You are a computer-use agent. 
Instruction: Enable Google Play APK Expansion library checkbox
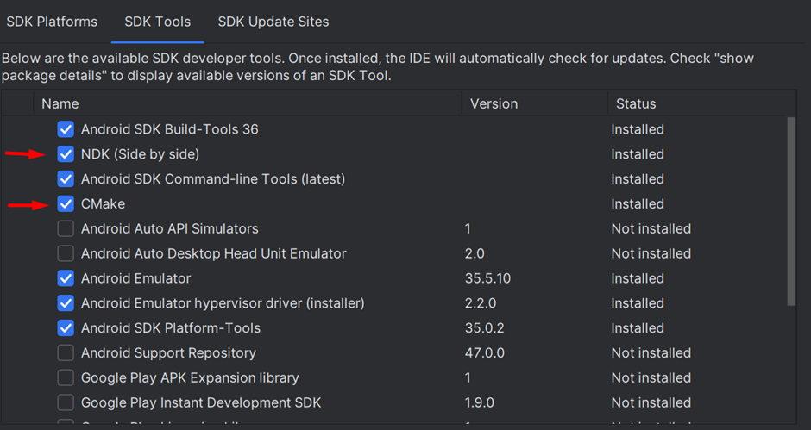66,377
